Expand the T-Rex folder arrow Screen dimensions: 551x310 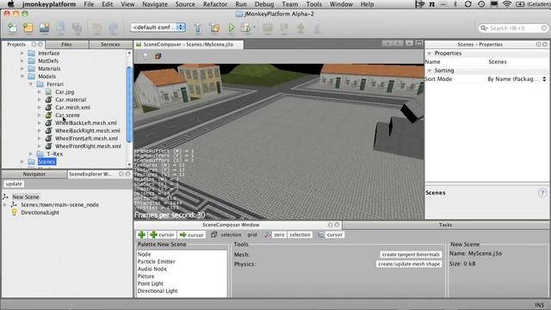click(31, 153)
